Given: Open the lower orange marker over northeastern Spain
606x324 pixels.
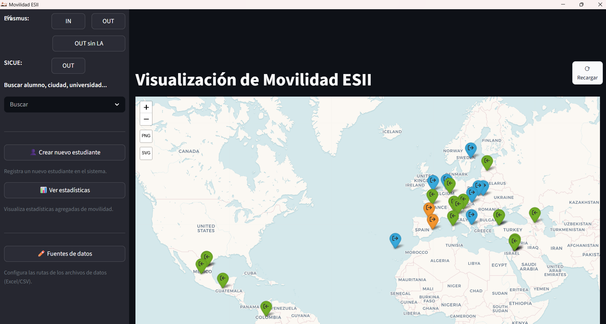Looking at the screenshot, I should coord(432,221).
